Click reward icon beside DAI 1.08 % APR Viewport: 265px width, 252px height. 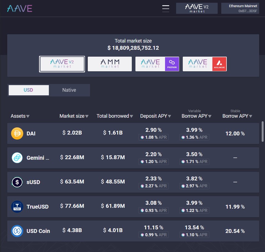point(142,137)
